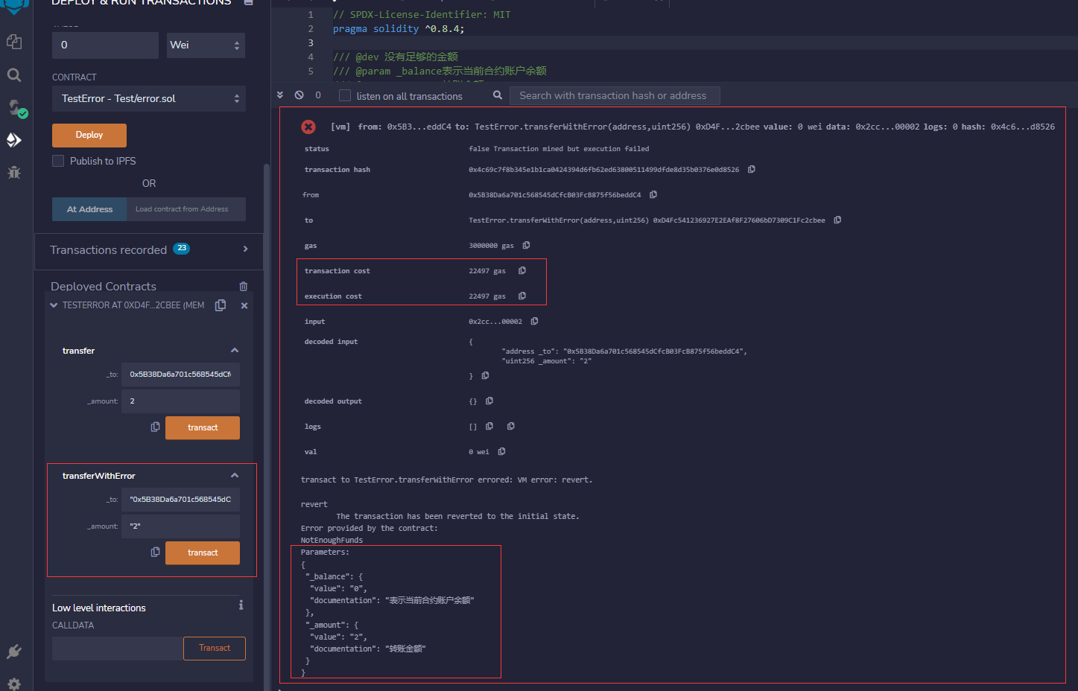Copy the transaction hash value

click(x=751, y=169)
